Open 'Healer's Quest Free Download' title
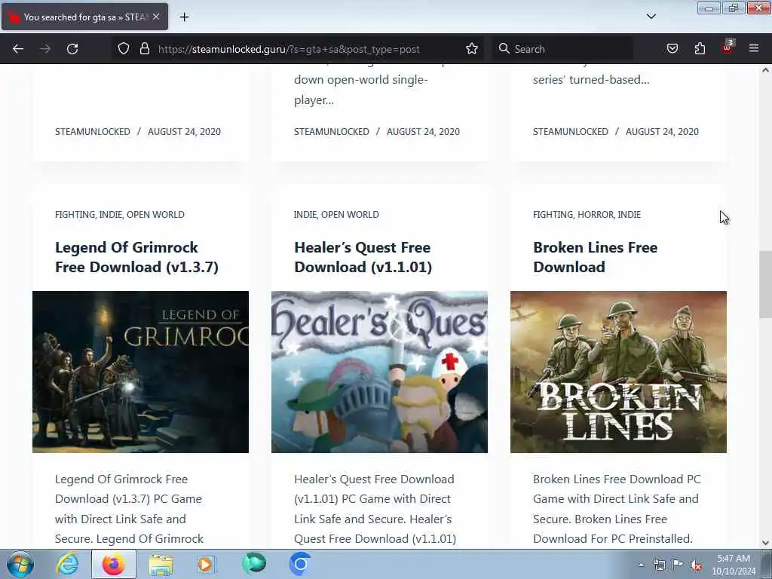Image resolution: width=772 pixels, height=579 pixels. click(363, 257)
